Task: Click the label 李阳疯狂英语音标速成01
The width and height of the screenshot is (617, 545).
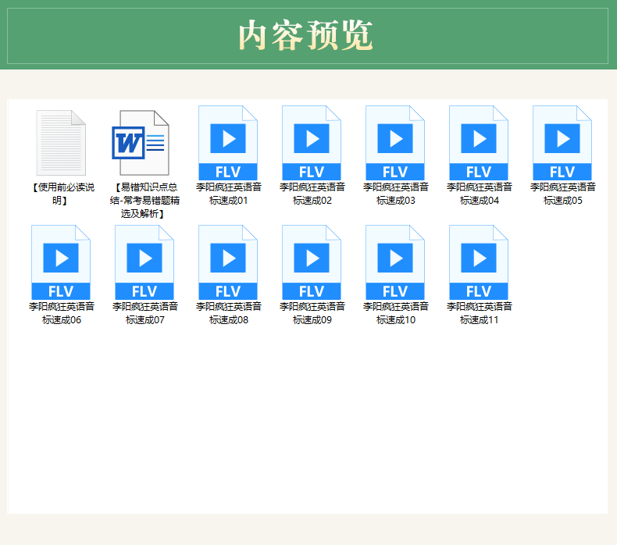Action: pyautogui.click(x=229, y=194)
